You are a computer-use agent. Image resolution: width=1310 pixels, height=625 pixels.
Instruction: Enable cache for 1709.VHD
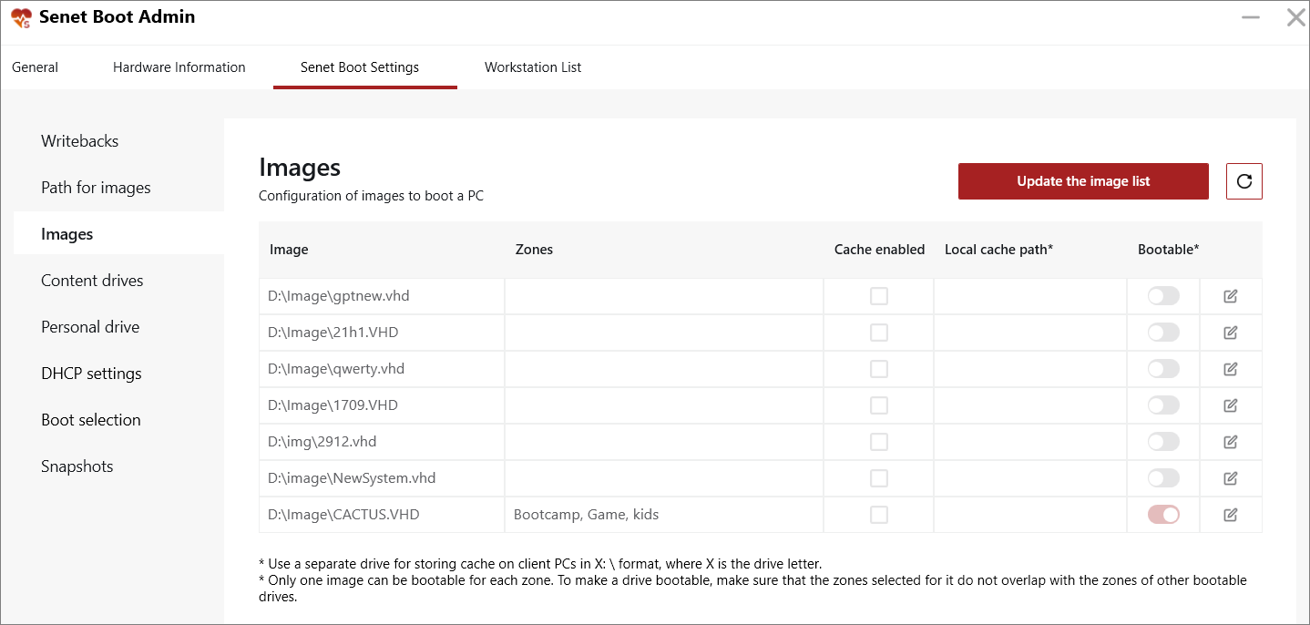[879, 405]
